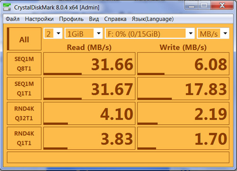Click the 17.83 write result cell
Image resolution: width=237 pixels, height=171 pixels.
[x=183, y=88]
